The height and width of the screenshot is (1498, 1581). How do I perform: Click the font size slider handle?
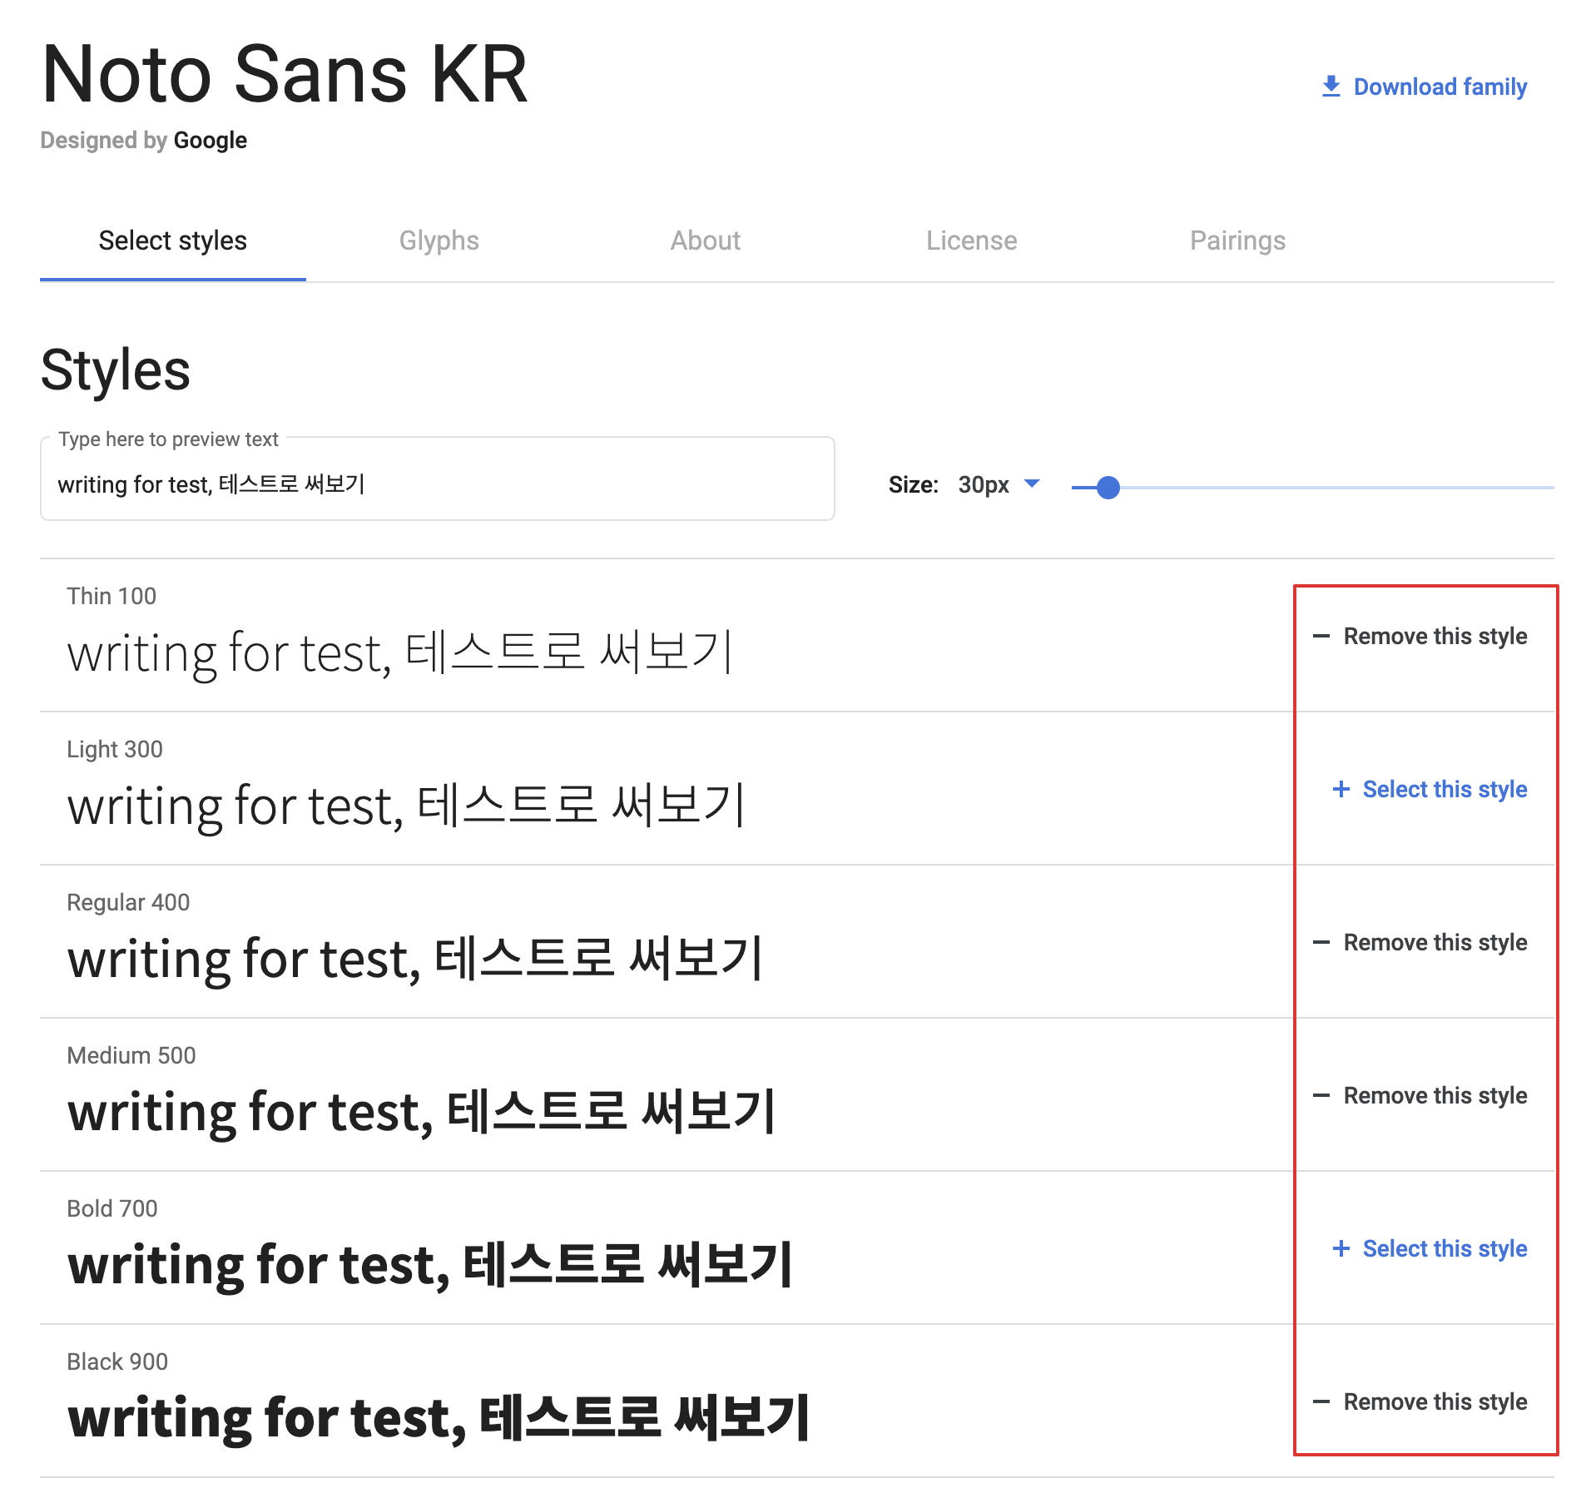click(1108, 488)
